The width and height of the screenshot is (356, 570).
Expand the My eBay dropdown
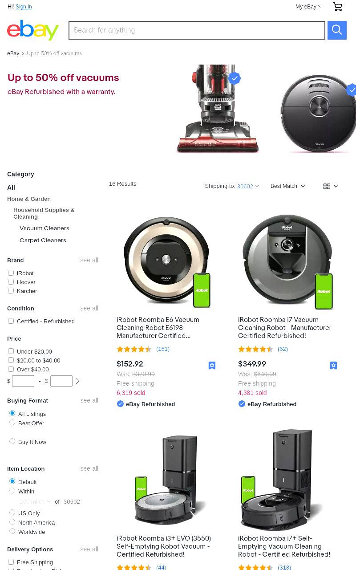309,7
